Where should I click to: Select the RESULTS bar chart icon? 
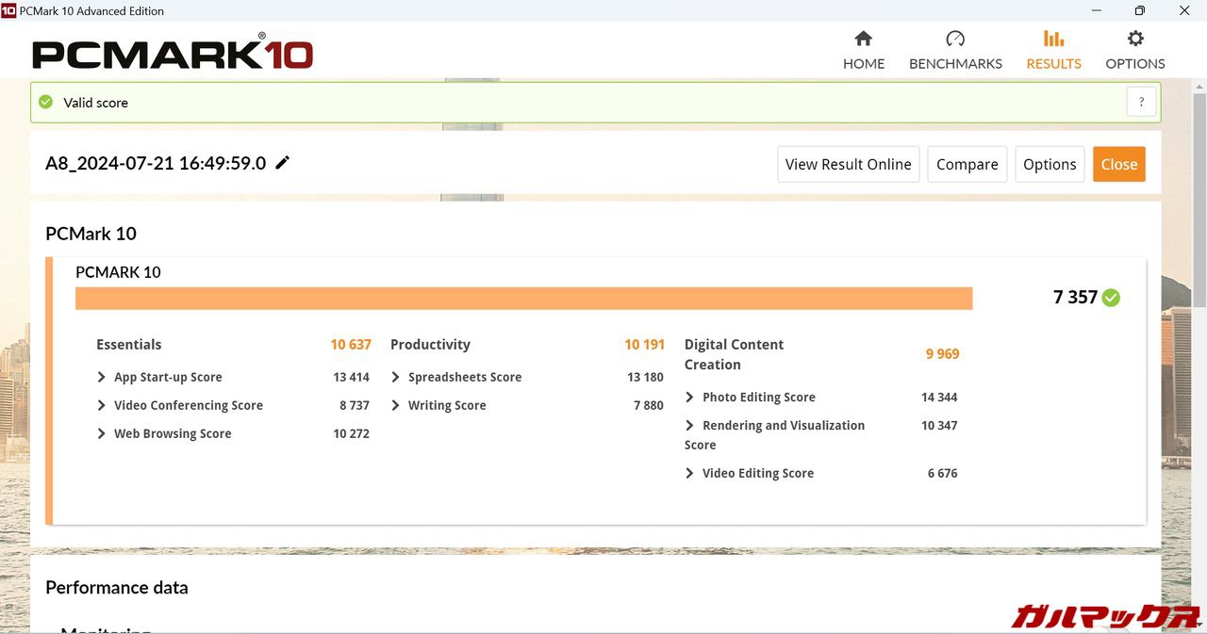pyautogui.click(x=1053, y=40)
